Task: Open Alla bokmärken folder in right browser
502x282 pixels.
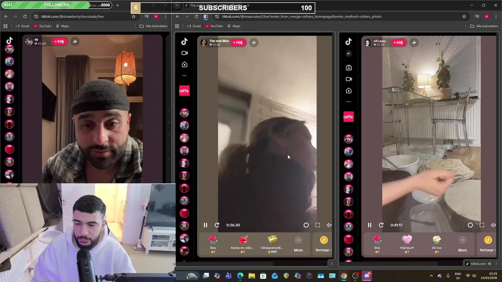Action: point(484,26)
